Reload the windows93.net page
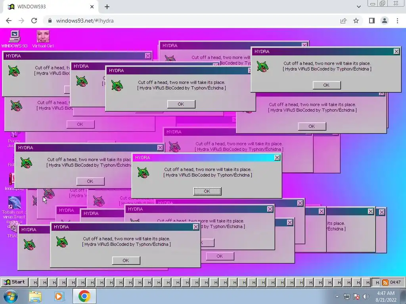Screen dimensions: 406x304 pos(34,21)
